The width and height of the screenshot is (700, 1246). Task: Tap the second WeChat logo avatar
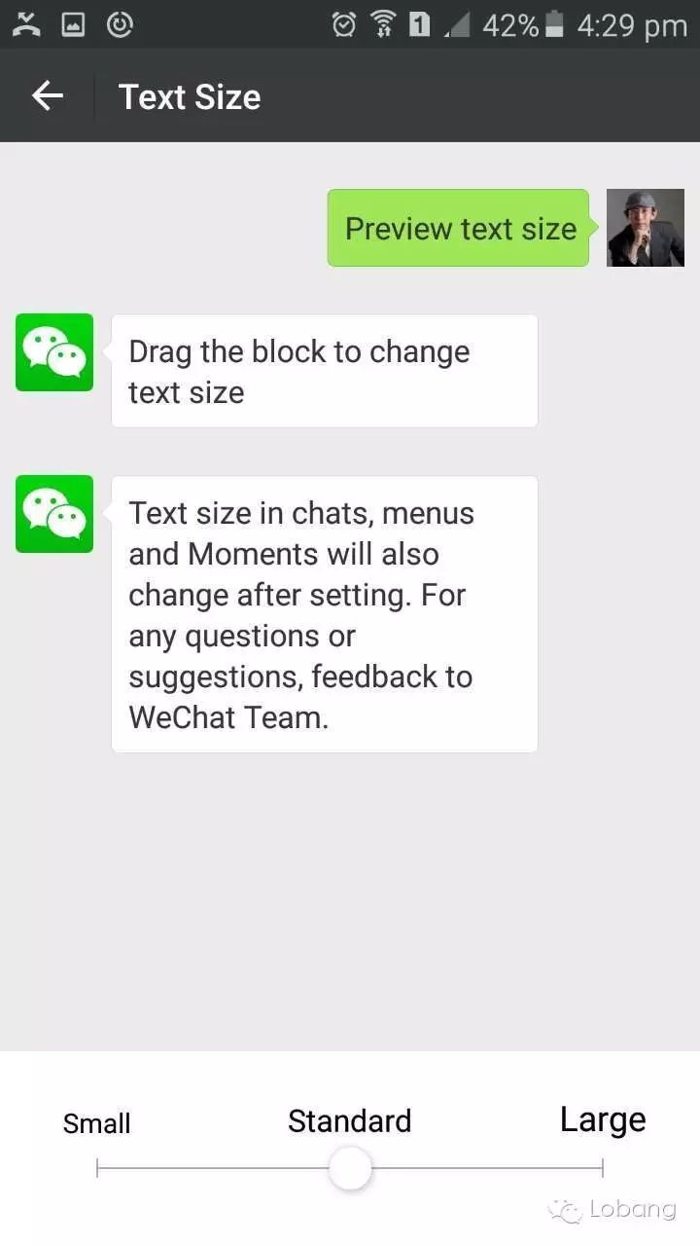pos(54,514)
